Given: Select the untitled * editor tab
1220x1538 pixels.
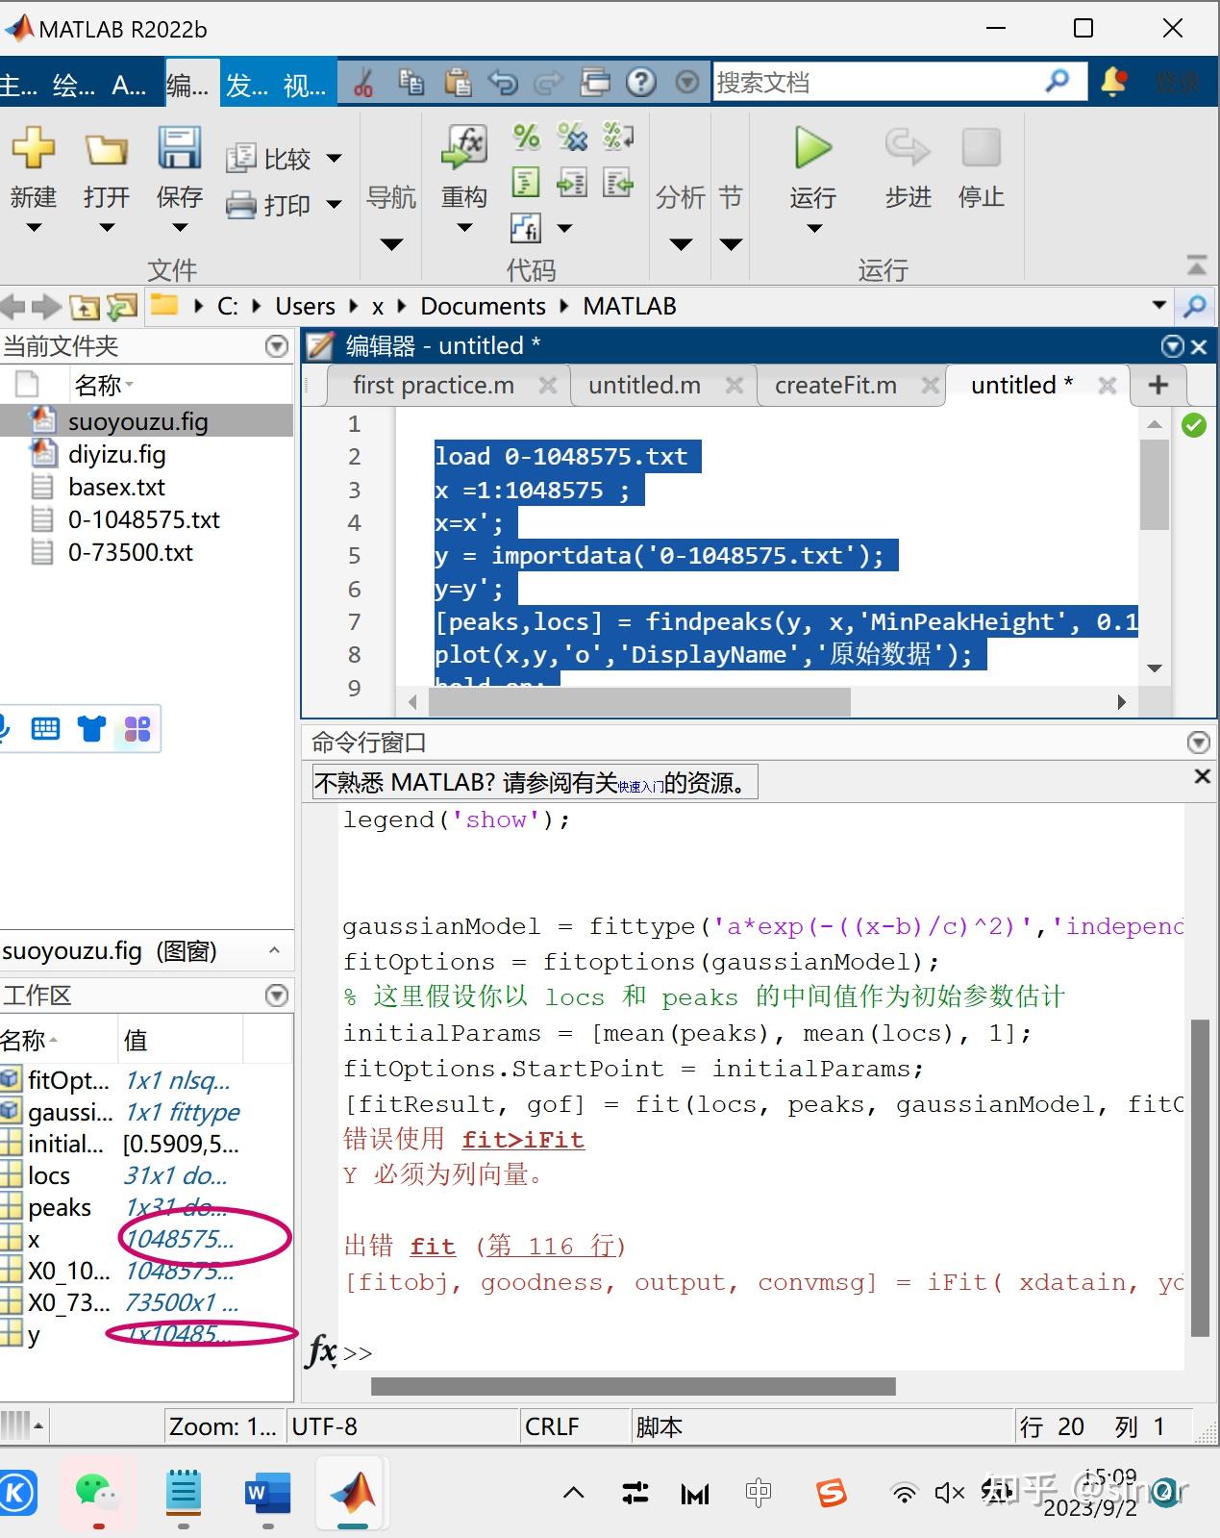Looking at the screenshot, I should 1022,386.
